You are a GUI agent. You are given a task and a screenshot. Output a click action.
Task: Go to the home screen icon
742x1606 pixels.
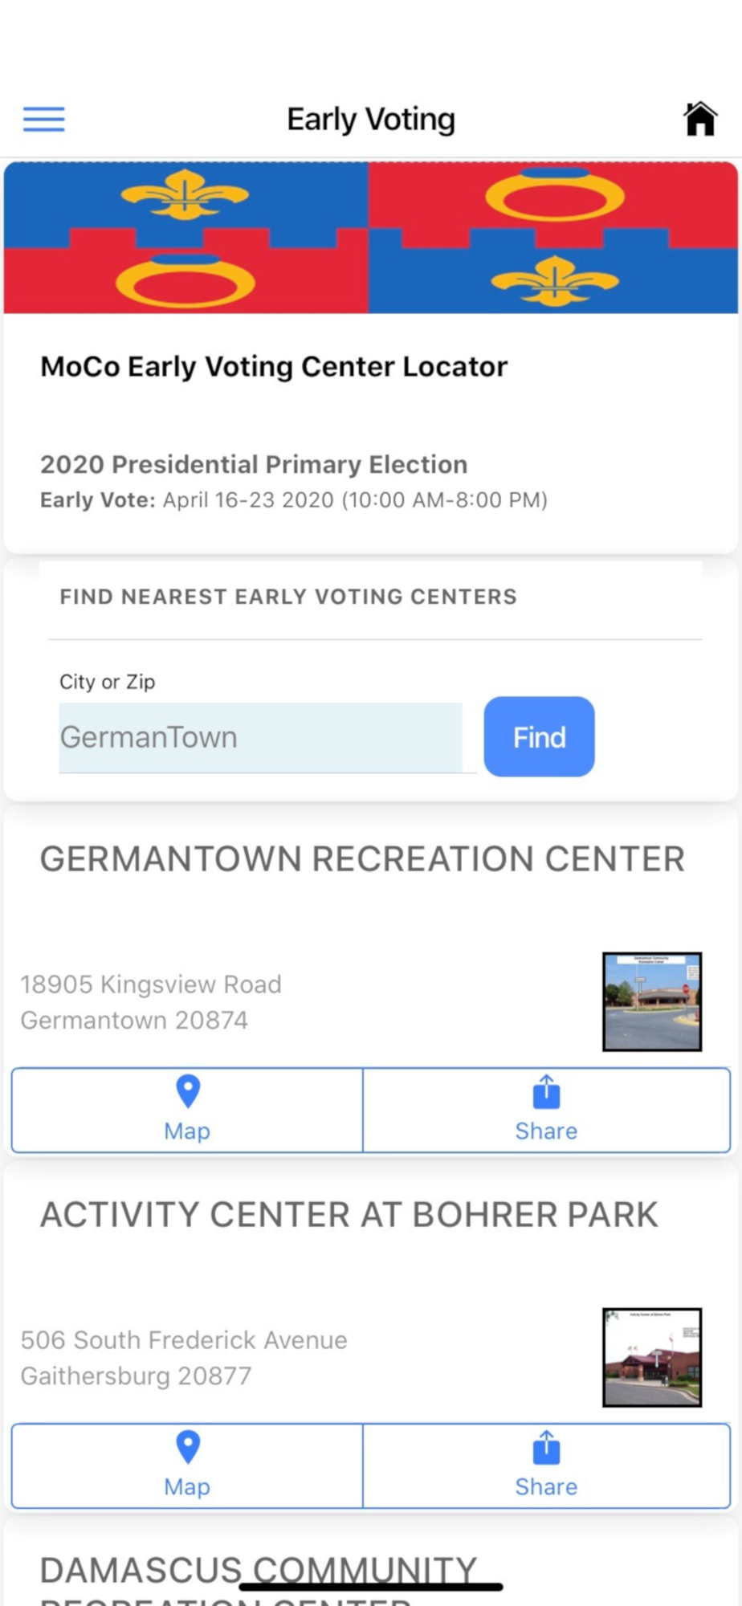(x=699, y=119)
